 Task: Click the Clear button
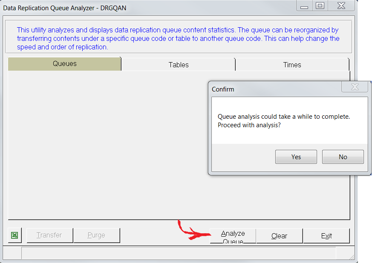pyautogui.click(x=280, y=236)
